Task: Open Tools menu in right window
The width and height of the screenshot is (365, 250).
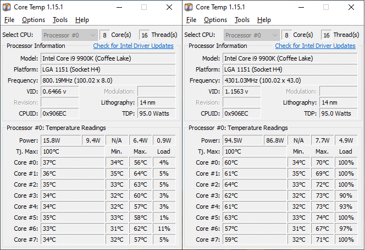Action: (242, 20)
